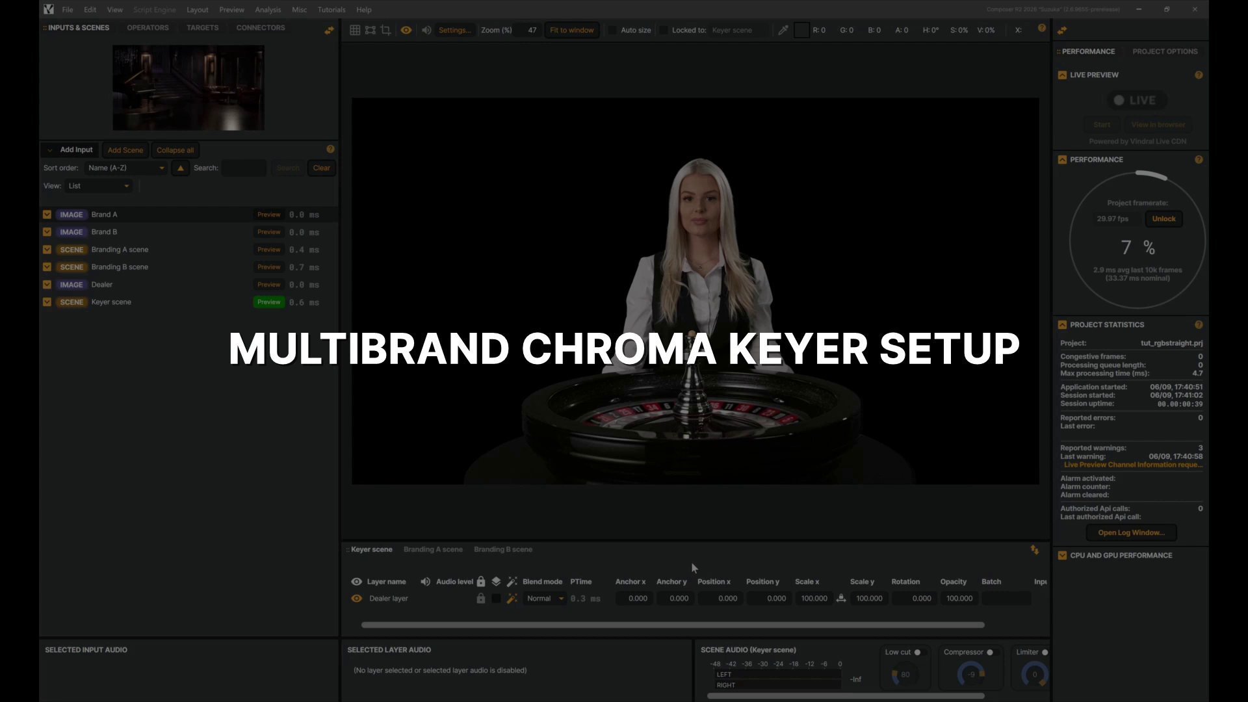Open the View List dropdown

(x=98, y=186)
